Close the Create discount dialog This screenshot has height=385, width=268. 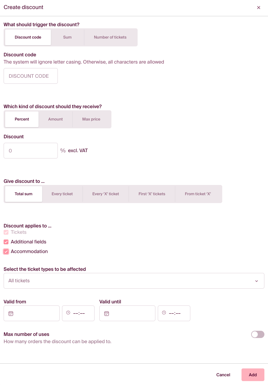(x=259, y=8)
